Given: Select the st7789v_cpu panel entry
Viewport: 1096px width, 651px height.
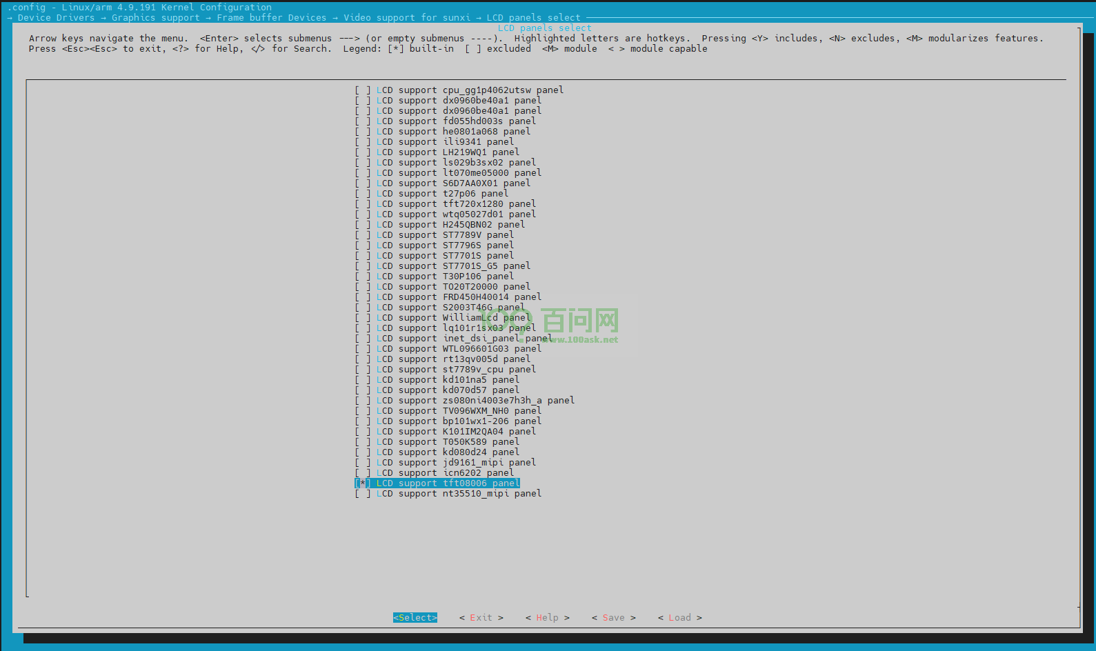Looking at the screenshot, I should tap(456, 370).
